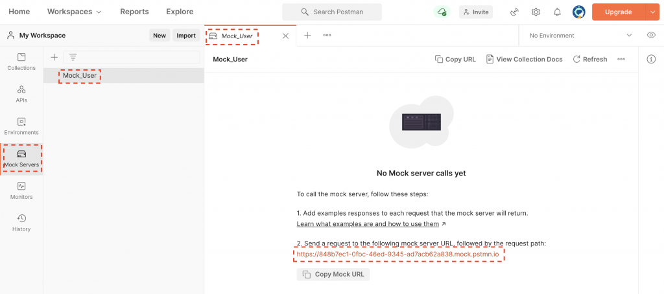Click the satellite capture requests icon
Screen dimensions: 664x294
(x=514, y=12)
